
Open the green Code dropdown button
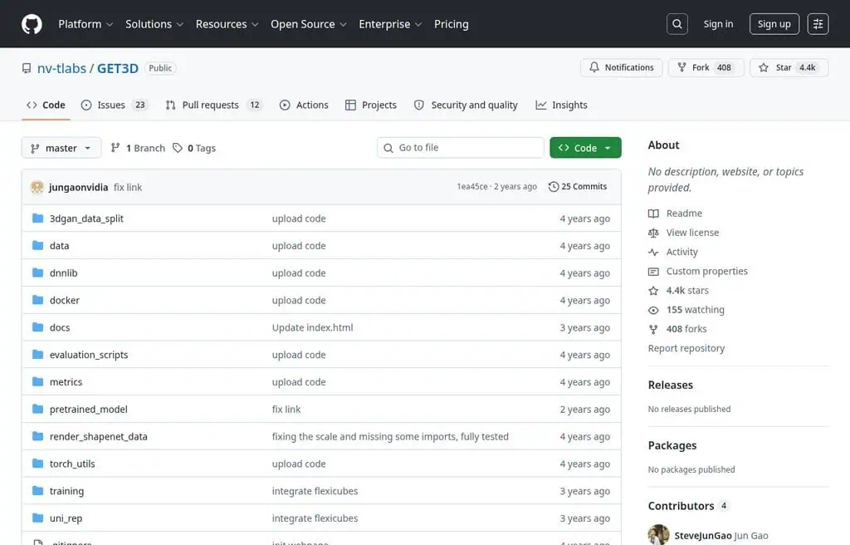click(585, 148)
